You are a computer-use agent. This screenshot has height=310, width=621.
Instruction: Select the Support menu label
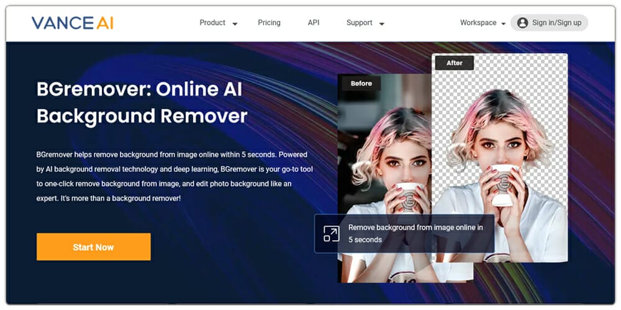coord(359,23)
